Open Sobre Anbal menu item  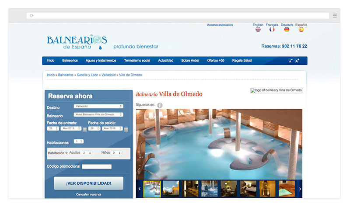[x=190, y=61]
